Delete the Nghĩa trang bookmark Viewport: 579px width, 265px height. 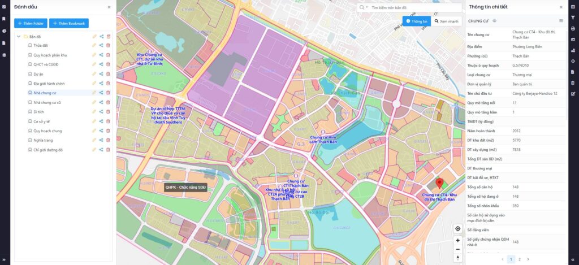coord(109,140)
